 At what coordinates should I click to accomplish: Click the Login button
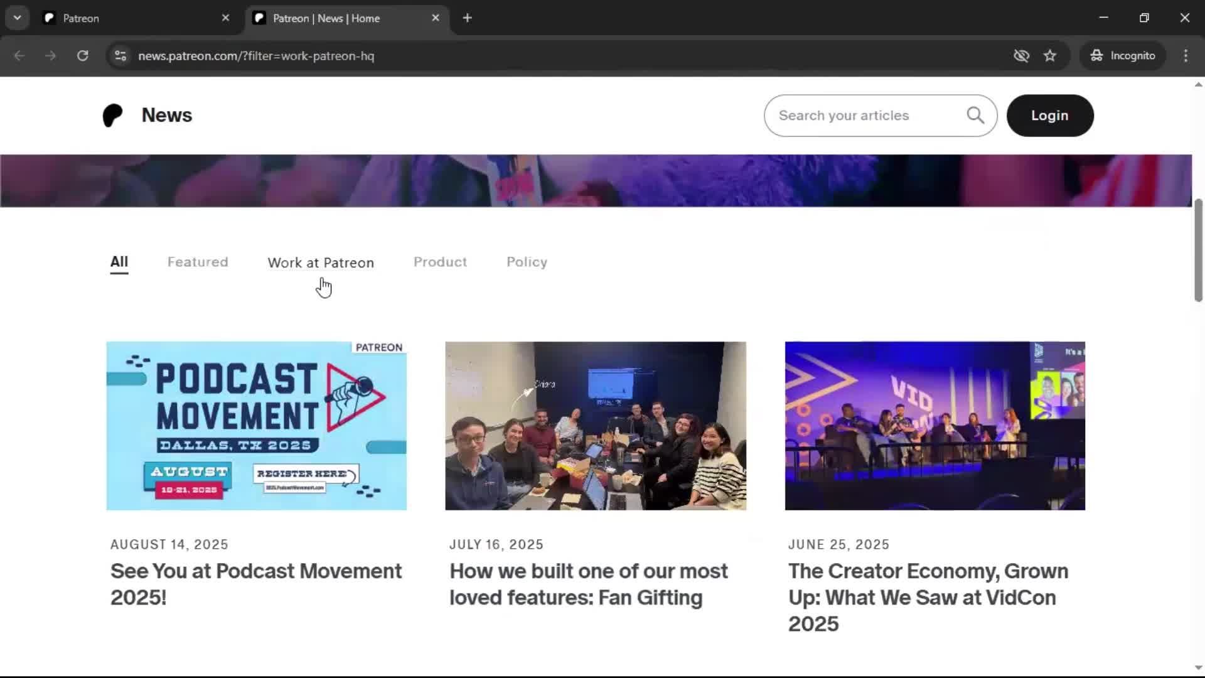tap(1050, 116)
